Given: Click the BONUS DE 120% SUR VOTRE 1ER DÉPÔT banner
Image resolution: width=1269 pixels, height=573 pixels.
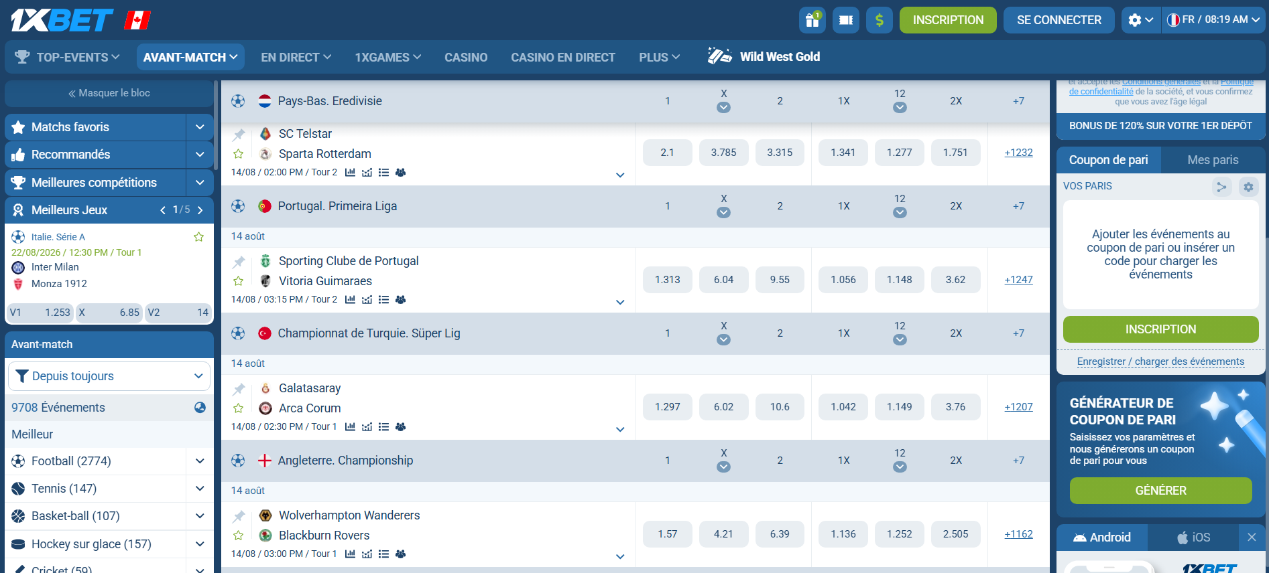Looking at the screenshot, I should click(x=1160, y=126).
